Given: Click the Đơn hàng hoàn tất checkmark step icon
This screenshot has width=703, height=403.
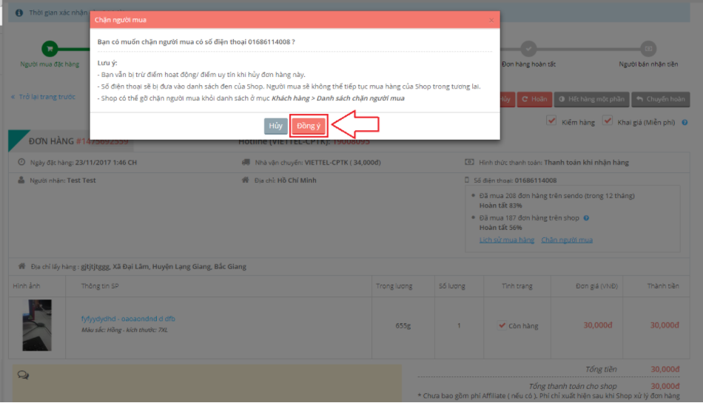Looking at the screenshot, I should 528,50.
